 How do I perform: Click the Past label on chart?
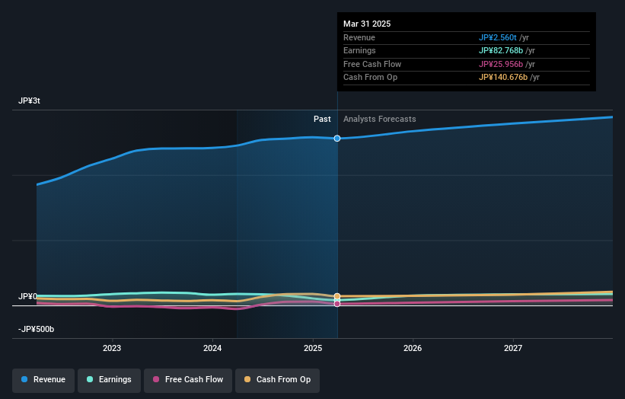click(322, 120)
